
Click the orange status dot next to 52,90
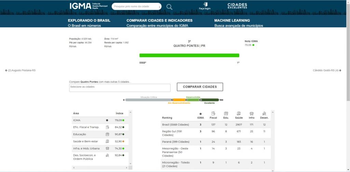click(123, 142)
